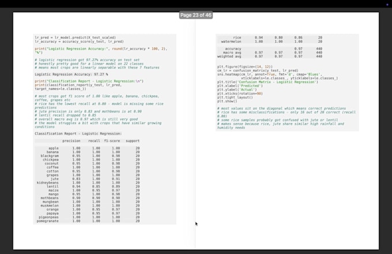
Task: Click the 'blackgram' row label
Action: pyautogui.click(x=50, y=156)
